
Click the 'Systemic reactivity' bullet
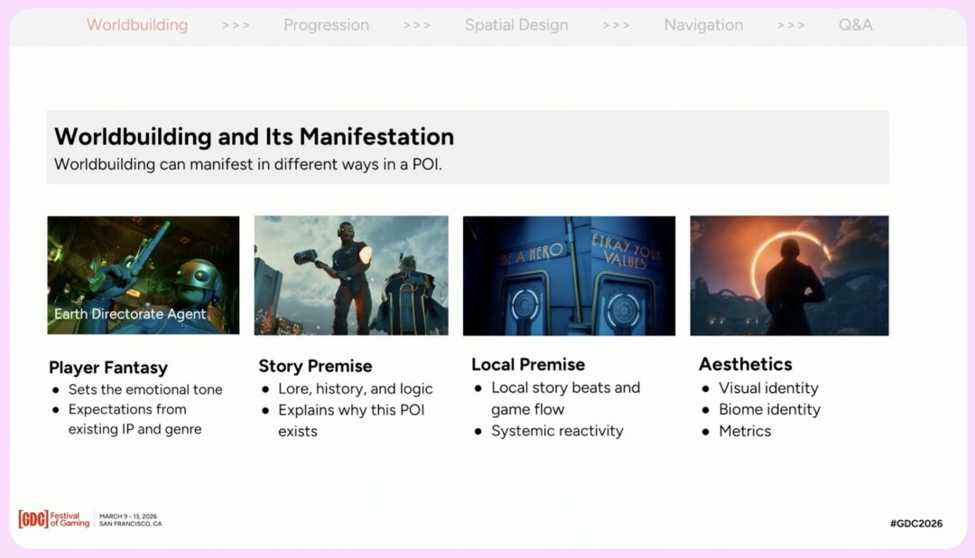pos(557,431)
